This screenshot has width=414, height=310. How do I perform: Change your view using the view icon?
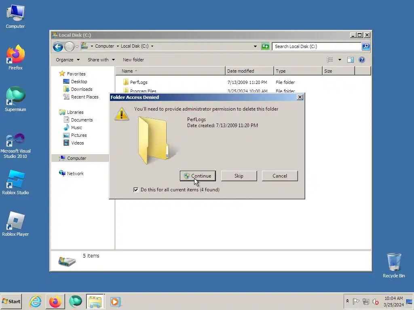[x=330, y=60]
